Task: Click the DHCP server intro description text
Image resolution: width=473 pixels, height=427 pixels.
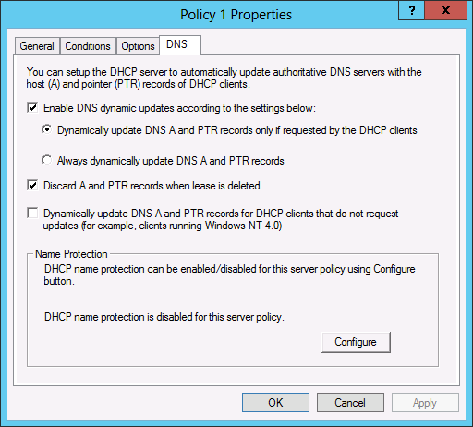Action: pyautogui.click(x=224, y=78)
